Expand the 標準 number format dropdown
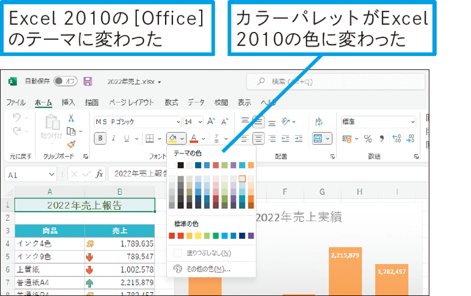The width and height of the screenshot is (471, 296). pyautogui.click(x=377, y=122)
